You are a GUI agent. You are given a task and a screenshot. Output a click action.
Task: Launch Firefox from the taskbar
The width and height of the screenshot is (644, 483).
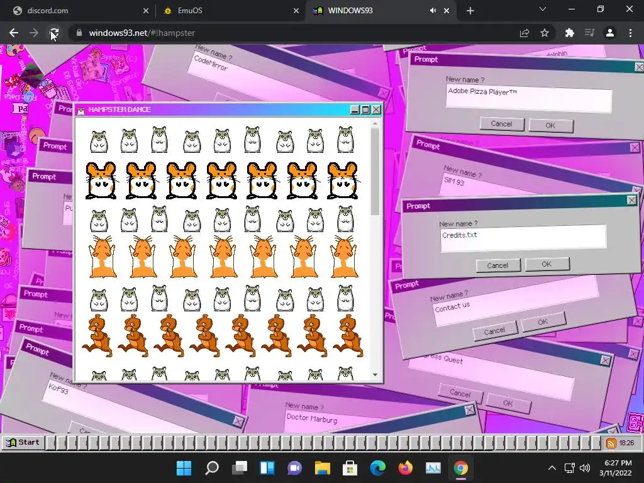pyautogui.click(x=406, y=468)
